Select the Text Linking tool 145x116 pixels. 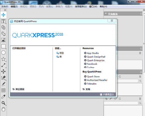point(3,27)
